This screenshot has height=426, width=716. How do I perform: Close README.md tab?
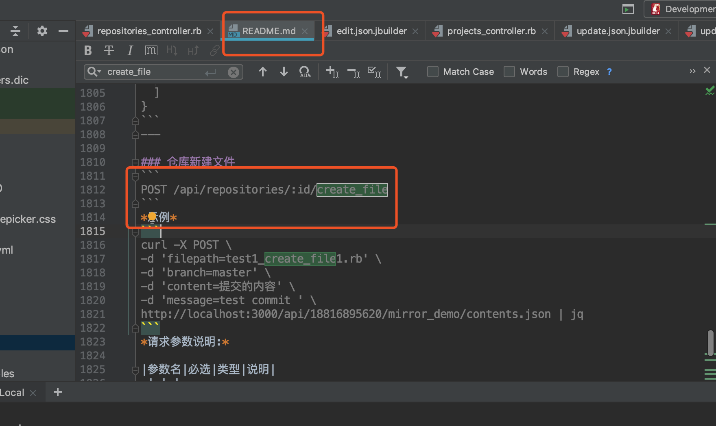point(305,31)
